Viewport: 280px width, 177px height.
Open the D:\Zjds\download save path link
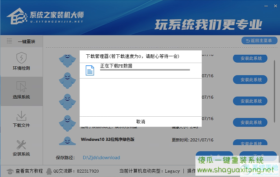pyautogui.click(x=101, y=158)
